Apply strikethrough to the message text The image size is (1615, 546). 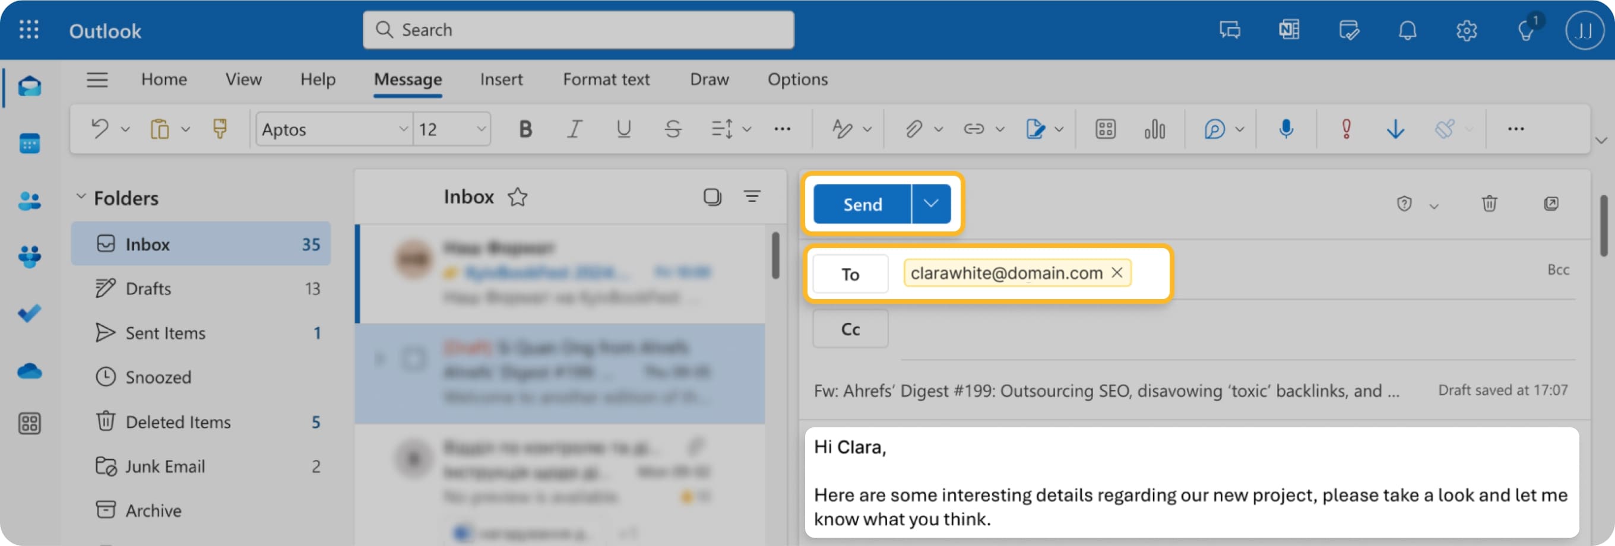coord(672,129)
